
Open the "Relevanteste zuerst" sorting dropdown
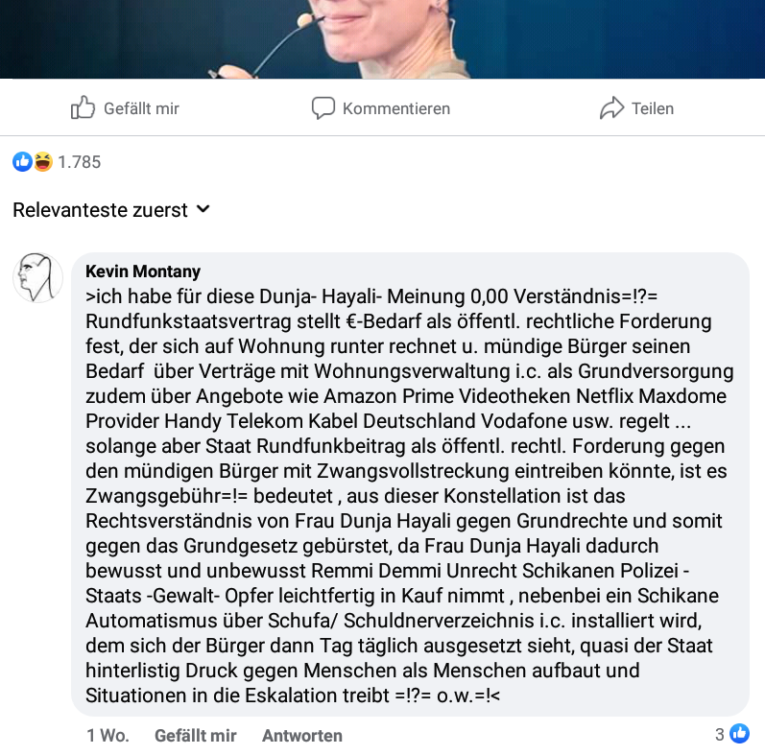[100, 210]
